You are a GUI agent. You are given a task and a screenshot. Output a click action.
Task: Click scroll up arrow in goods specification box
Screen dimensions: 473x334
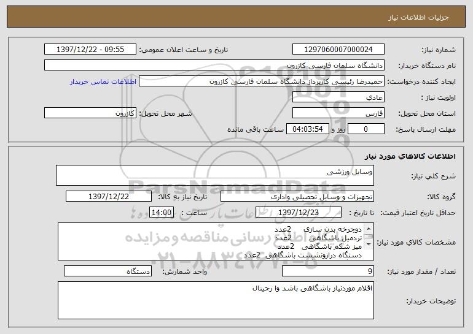pyautogui.click(x=369, y=229)
